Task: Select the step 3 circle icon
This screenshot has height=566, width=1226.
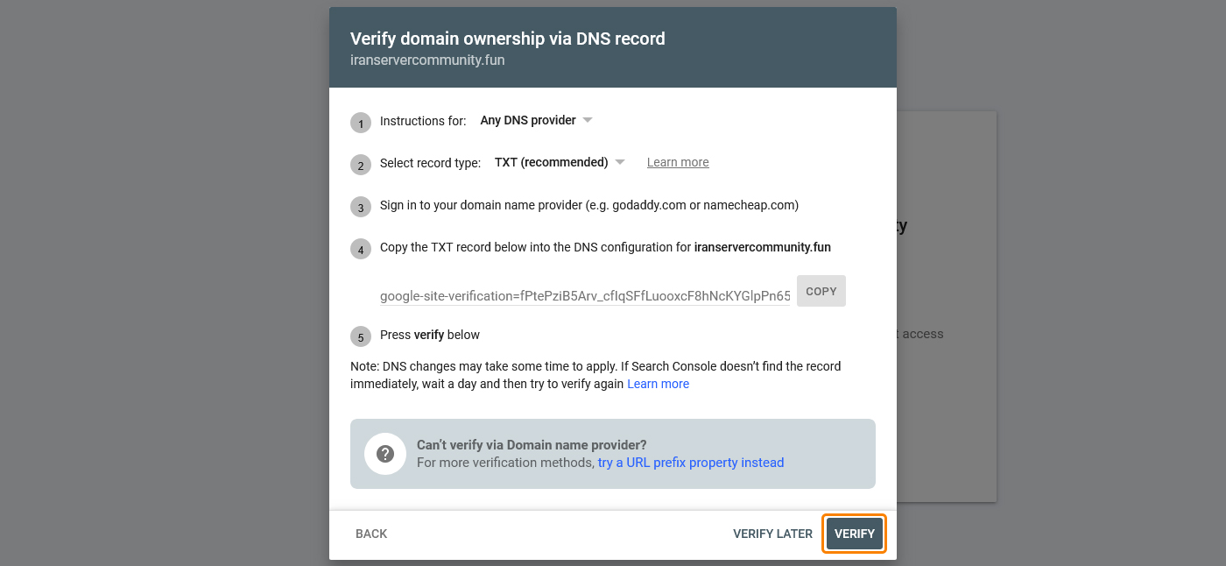Action: click(x=361, y=207)
